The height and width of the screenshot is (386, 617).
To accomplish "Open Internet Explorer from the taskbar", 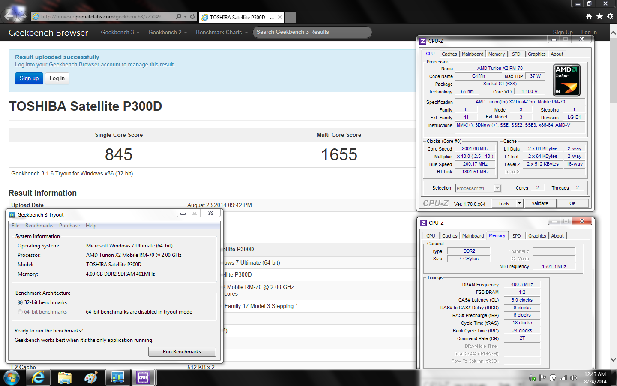I will click(38, 378).
